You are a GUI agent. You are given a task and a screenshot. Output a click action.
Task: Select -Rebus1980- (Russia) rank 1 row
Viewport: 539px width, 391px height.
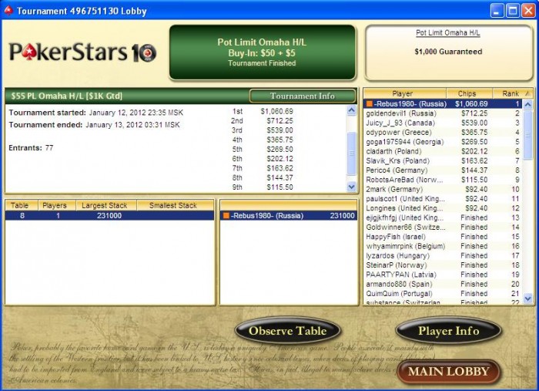pos(443,104)
